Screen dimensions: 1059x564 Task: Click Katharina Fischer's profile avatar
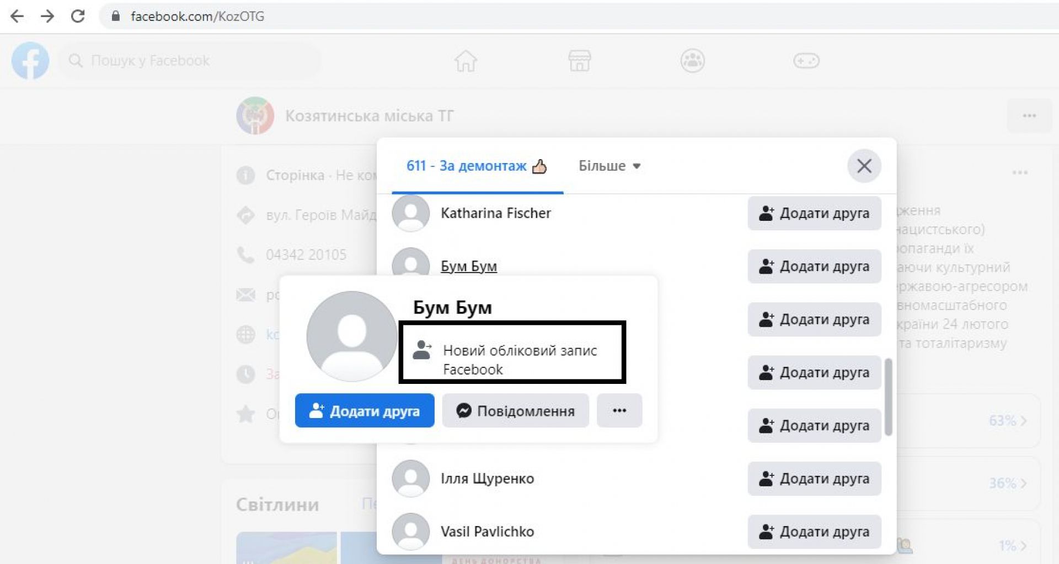pos(410,213)
